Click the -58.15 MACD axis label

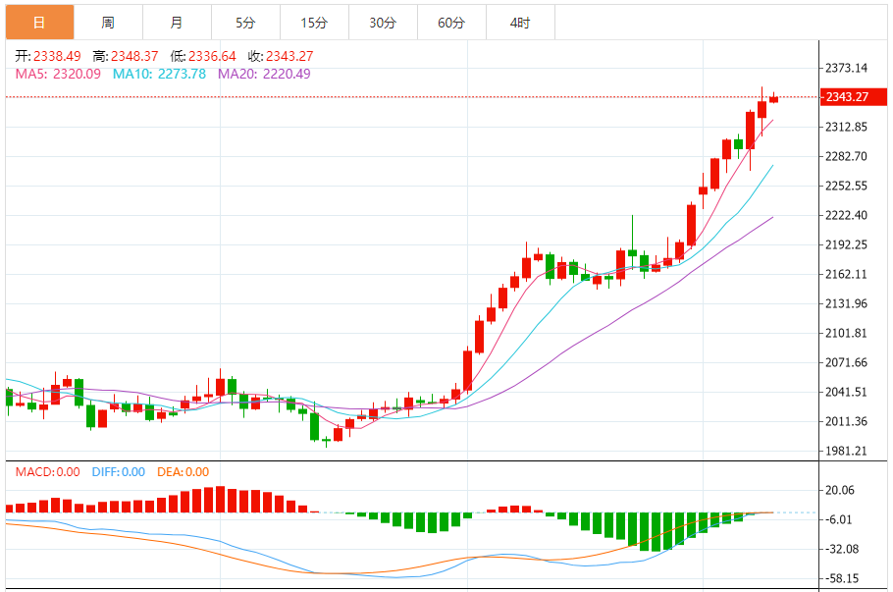click(x=842, y=578)
